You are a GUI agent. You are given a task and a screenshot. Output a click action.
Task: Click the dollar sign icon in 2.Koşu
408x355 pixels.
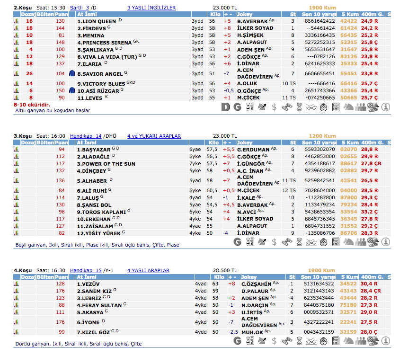click(274, 107)
